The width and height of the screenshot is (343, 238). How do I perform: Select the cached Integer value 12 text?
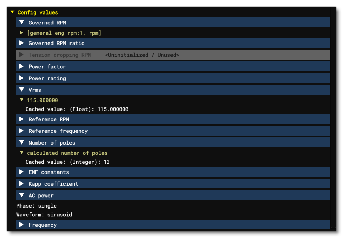[67, 162]
